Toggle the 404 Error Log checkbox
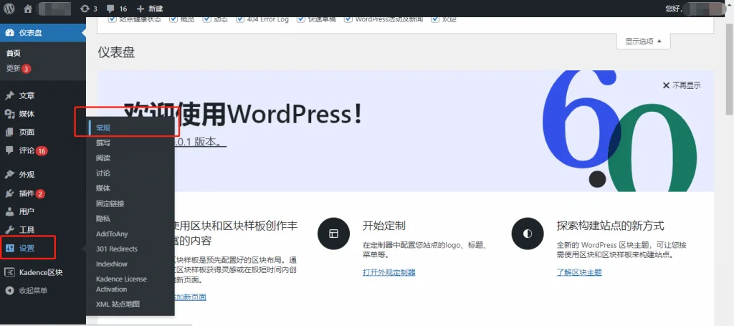The width and height of the screenshot is (734, 326). click(240, 19)
